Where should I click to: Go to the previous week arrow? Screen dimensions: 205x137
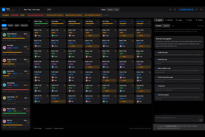19,10
